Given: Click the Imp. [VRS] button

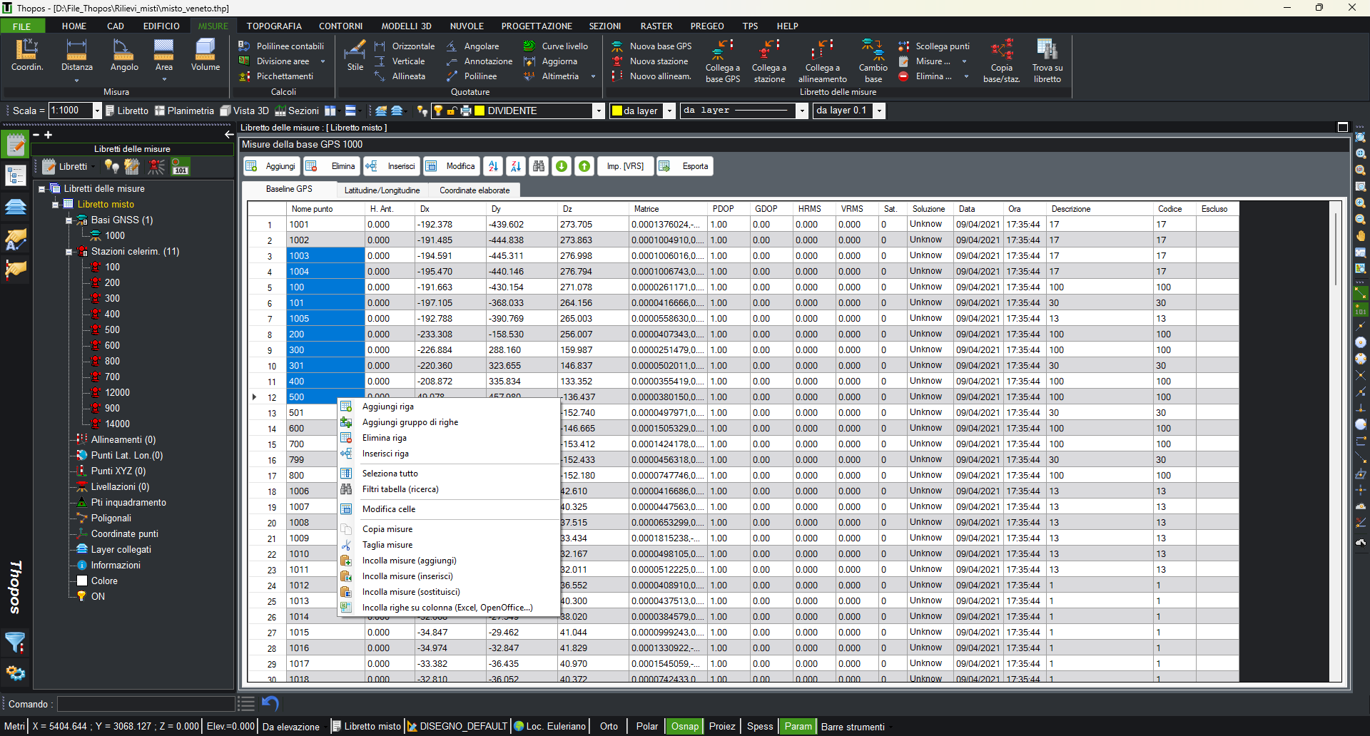Looking at the screenshot, I should coord(625,166).
